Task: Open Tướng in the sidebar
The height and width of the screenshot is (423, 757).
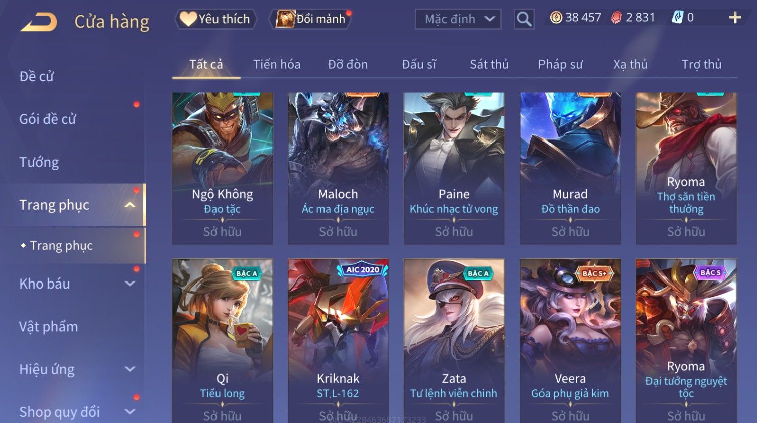Action: click(39, 162)
